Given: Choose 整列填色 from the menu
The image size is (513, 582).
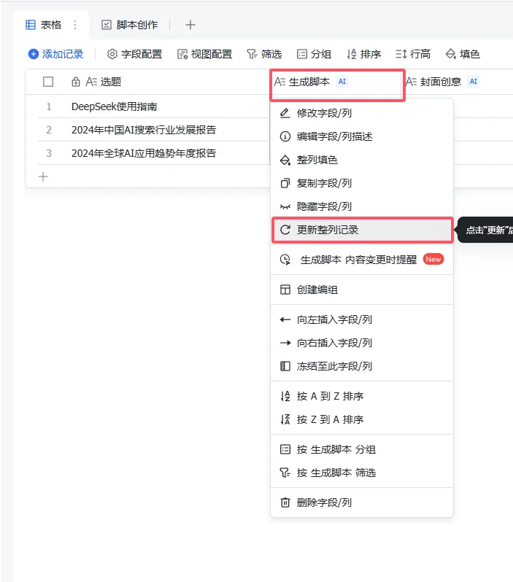Looking at the screenshot, I should [x=362, y=160].
